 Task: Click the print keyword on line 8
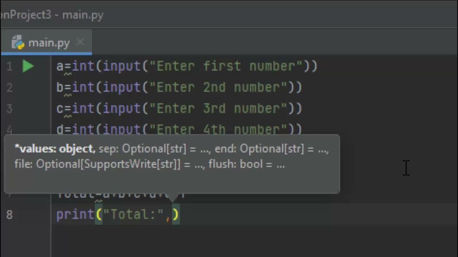pos(75,215)
